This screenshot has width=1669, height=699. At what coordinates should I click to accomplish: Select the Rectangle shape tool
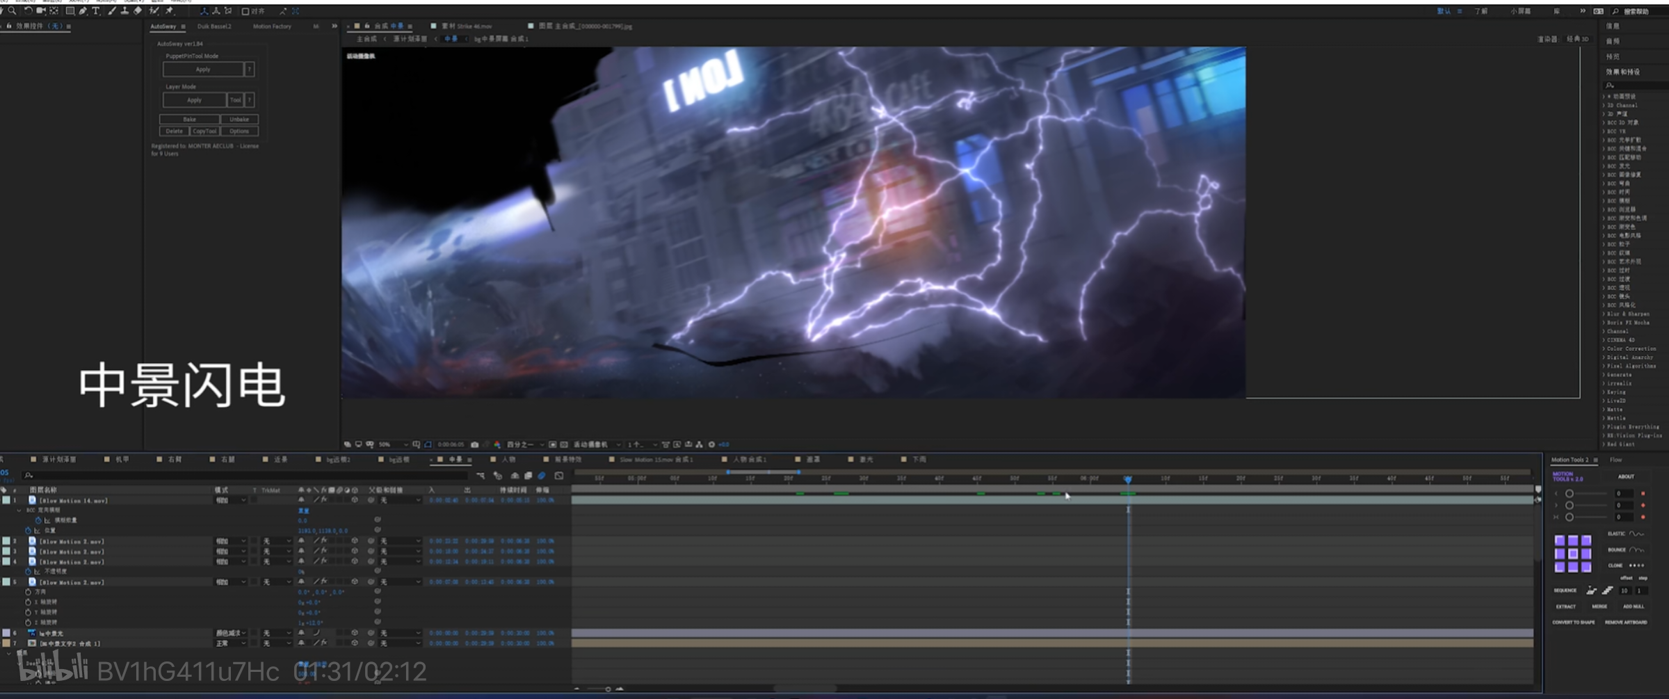coord(70,11)
